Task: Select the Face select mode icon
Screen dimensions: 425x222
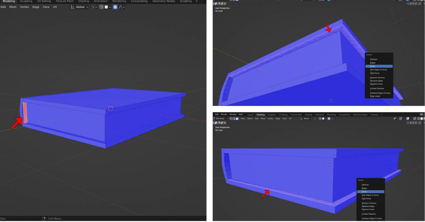Action: point(238,118)
